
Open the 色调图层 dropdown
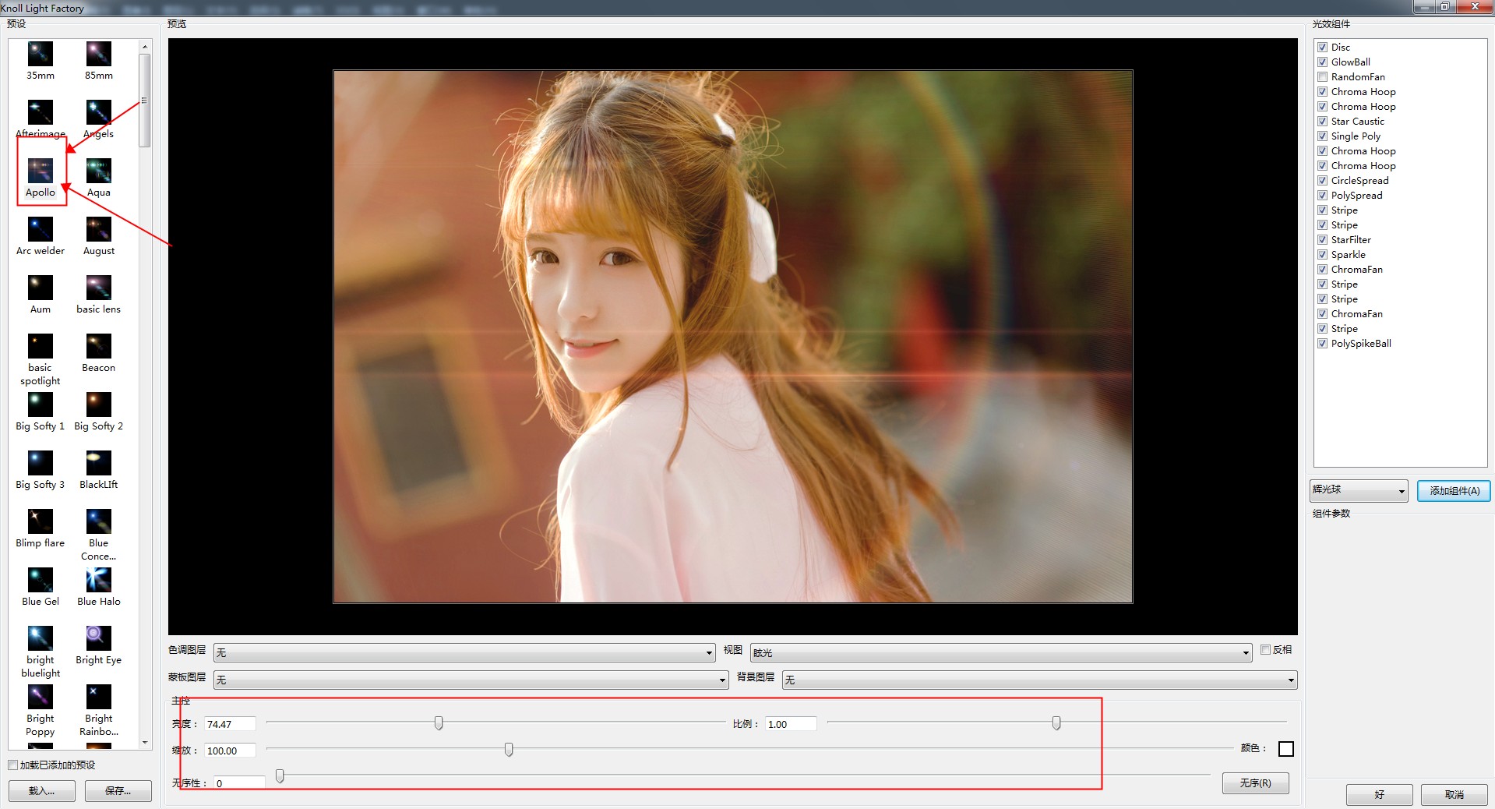[x=464, y=652]
